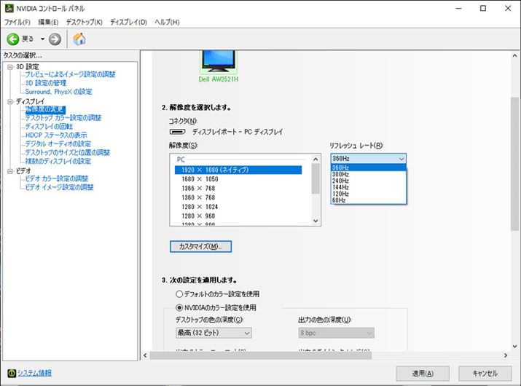The height and width of the screenshot is (386, 521).
Task: Click the 適用(A) apply button
Action: [423, 374]
